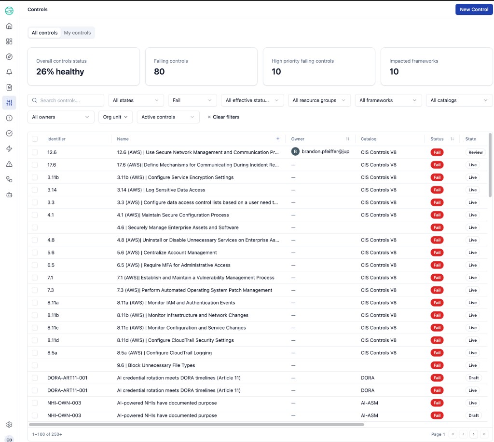The width and height of the screenshot is (494, 442).
Task: Open the circled exclamation issues icon in sidebar
Action: coord(9,118)
